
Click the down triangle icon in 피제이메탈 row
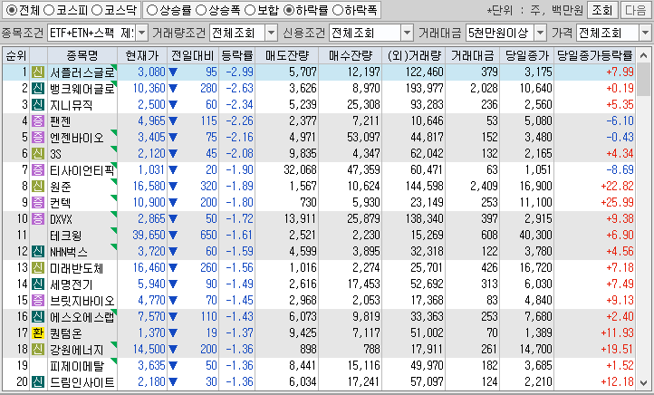point(173,366)
